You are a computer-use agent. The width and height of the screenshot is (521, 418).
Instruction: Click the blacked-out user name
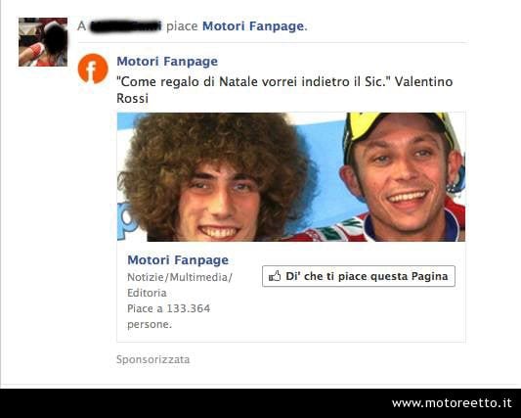(125, 26)
